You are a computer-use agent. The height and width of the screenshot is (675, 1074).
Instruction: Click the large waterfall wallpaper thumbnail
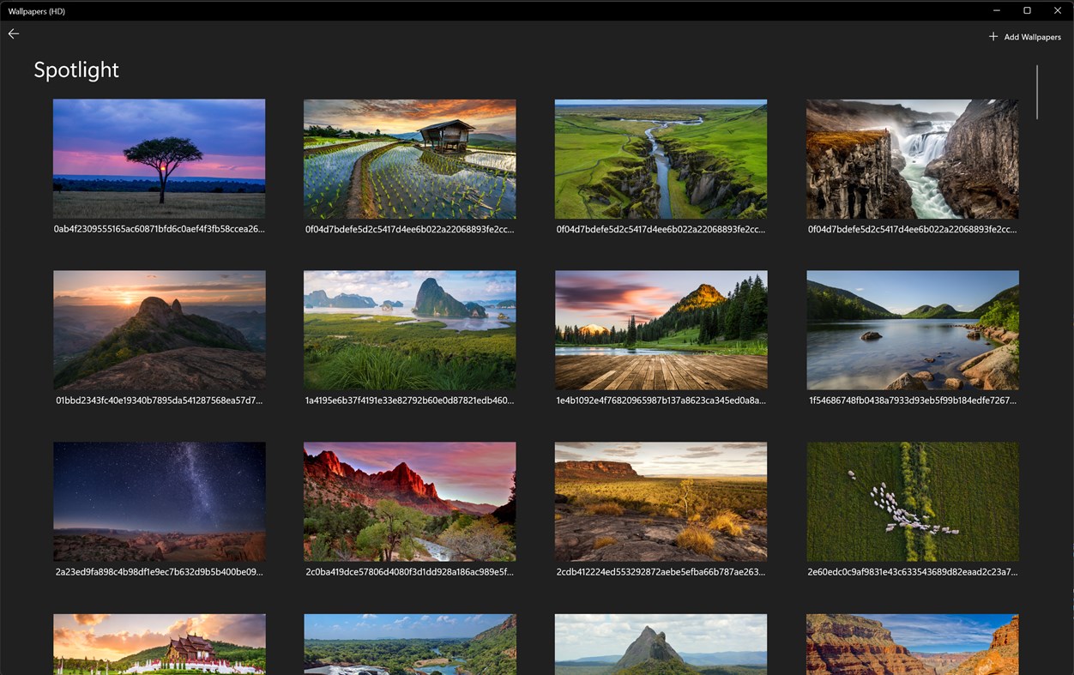tap(912, 159)
